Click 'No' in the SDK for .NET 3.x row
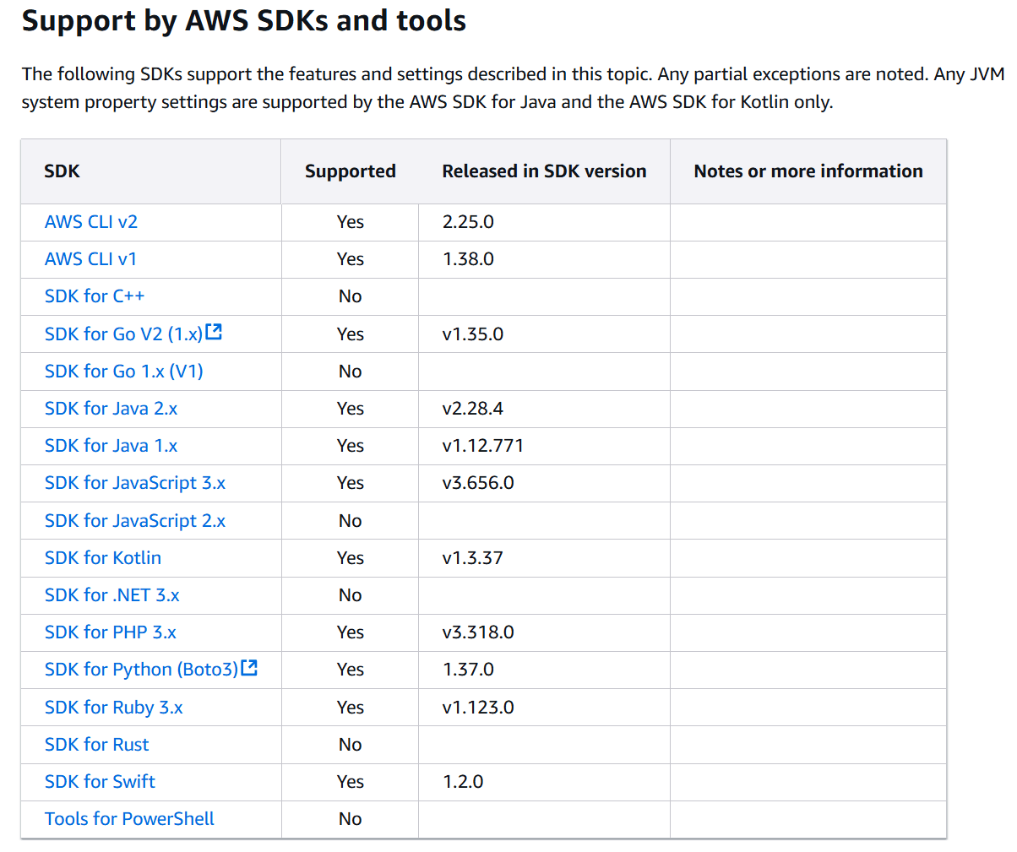The width and height of the screenshot is (1017, 852). [350, 595]
